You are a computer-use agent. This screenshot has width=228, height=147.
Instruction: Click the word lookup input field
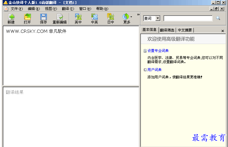[188, 18]
